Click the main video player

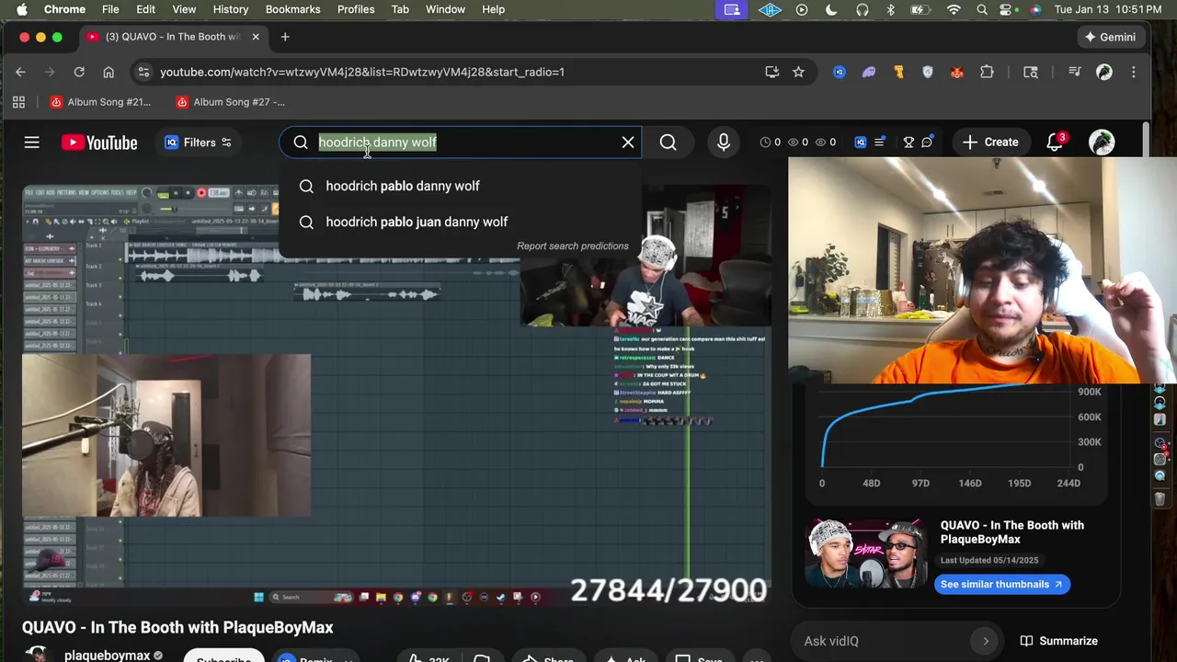[395, 395]
